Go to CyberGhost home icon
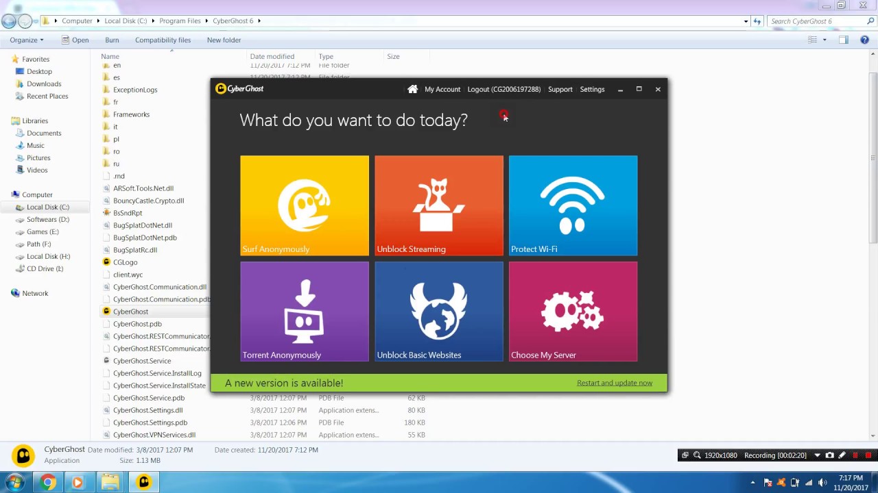 point(412,89)
